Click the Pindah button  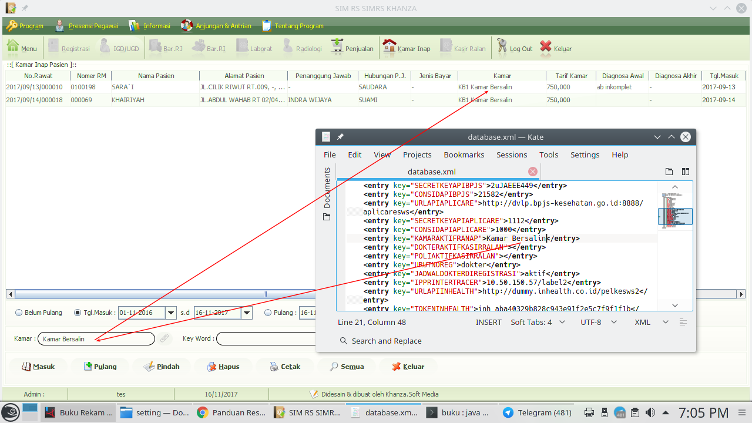pos(162,367)
